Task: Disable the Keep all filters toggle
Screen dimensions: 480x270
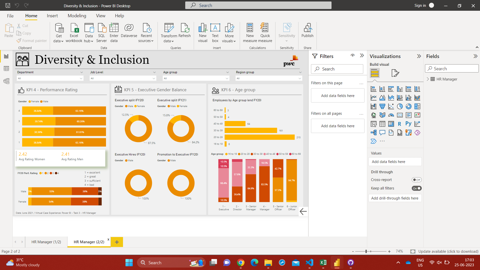Action: click(x=417, y=188)
